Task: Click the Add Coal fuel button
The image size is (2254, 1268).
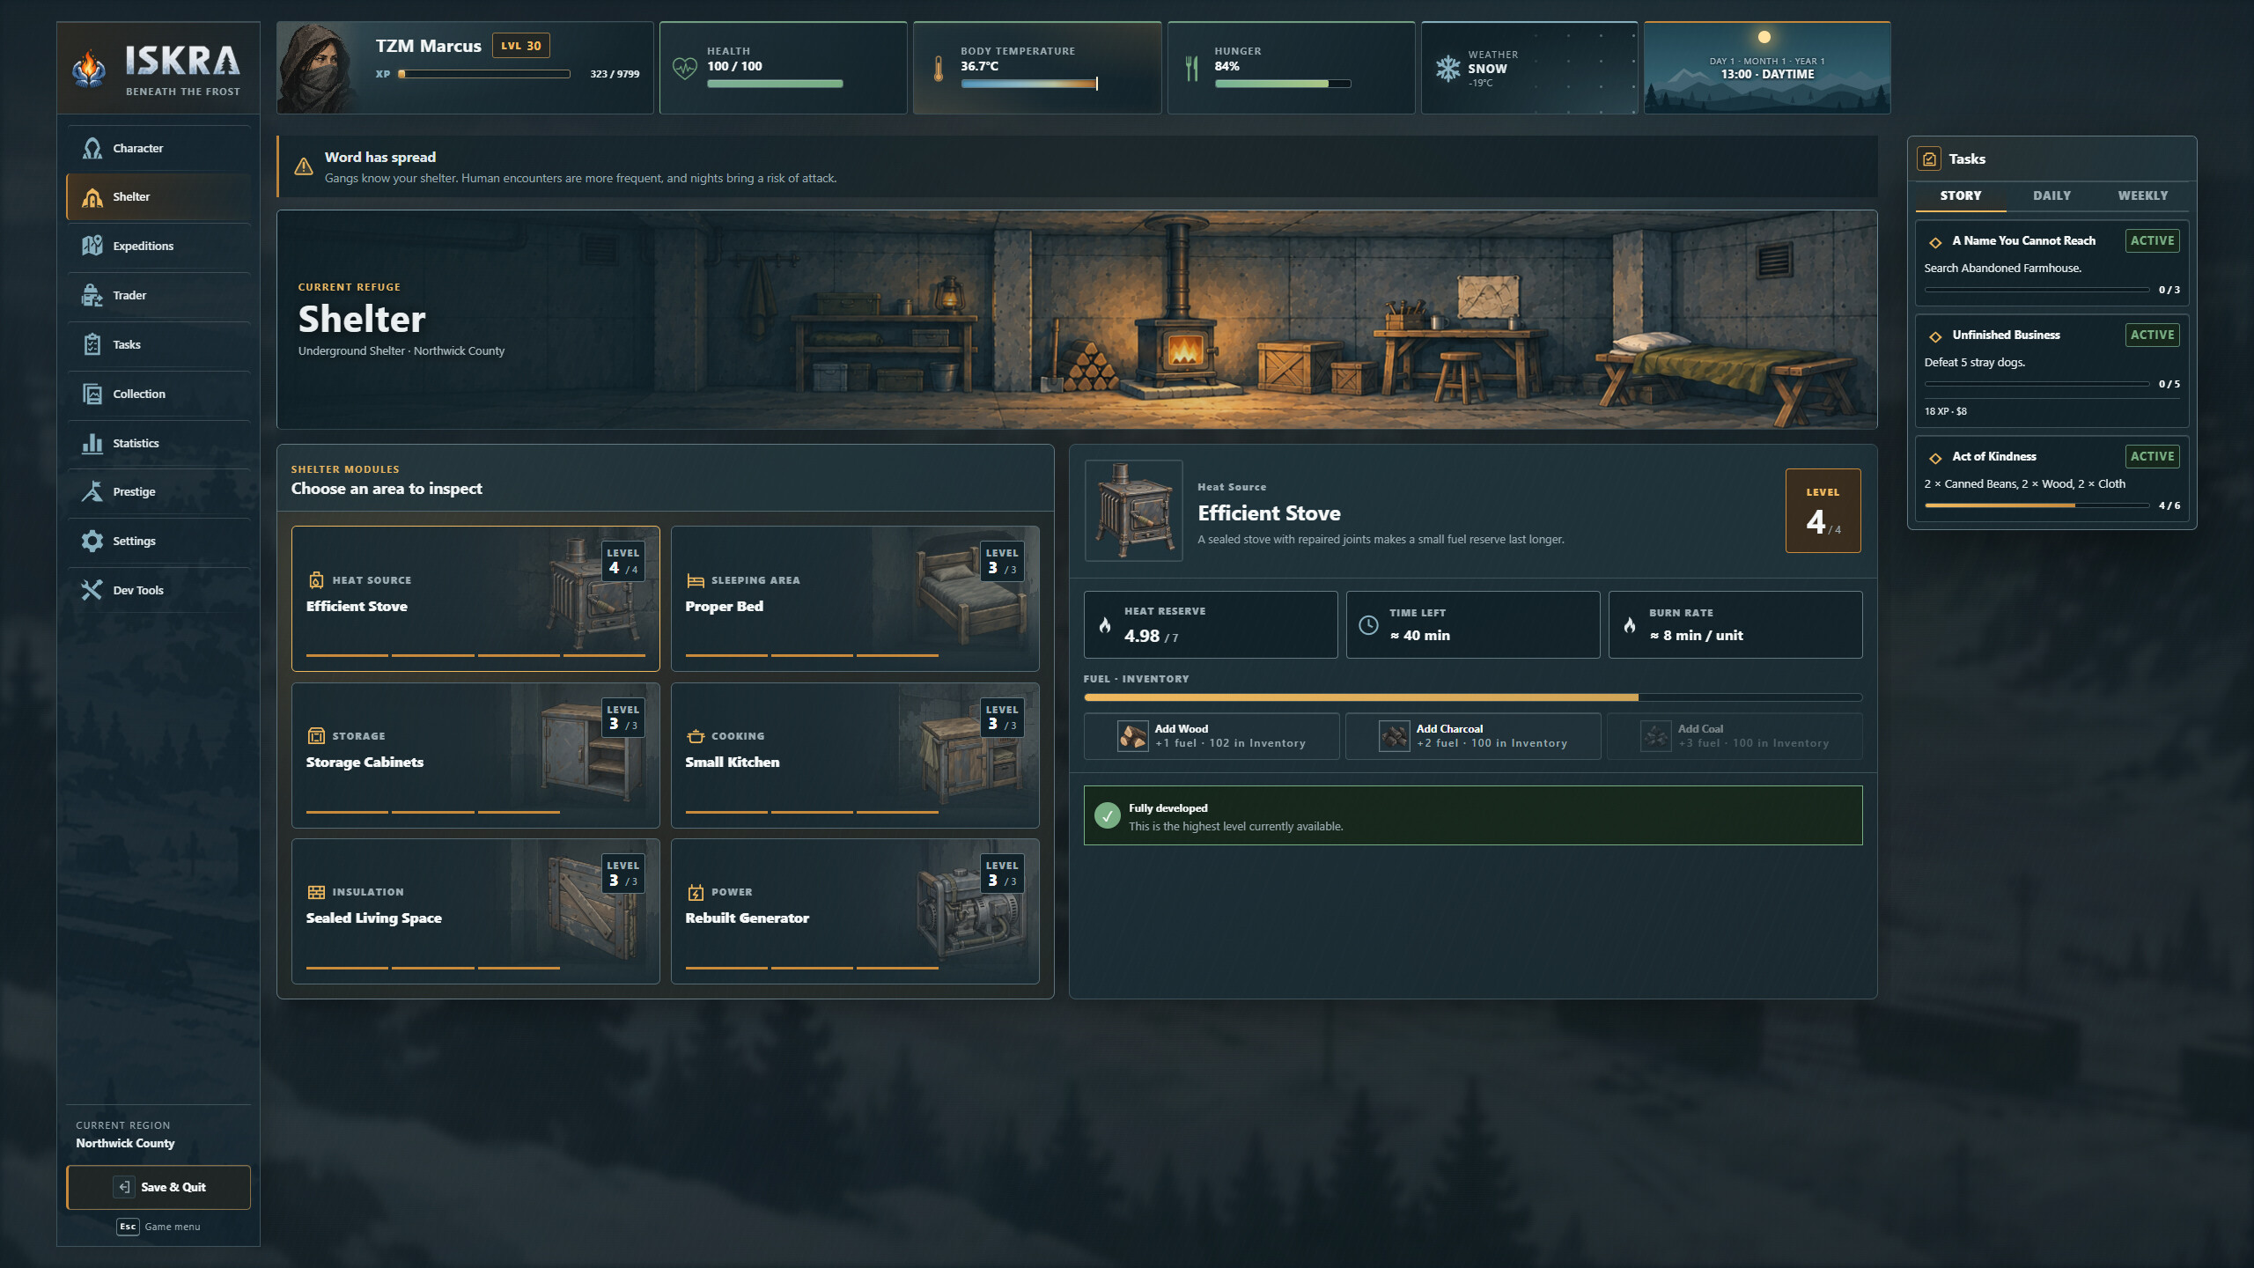Action: (1735, 735)
